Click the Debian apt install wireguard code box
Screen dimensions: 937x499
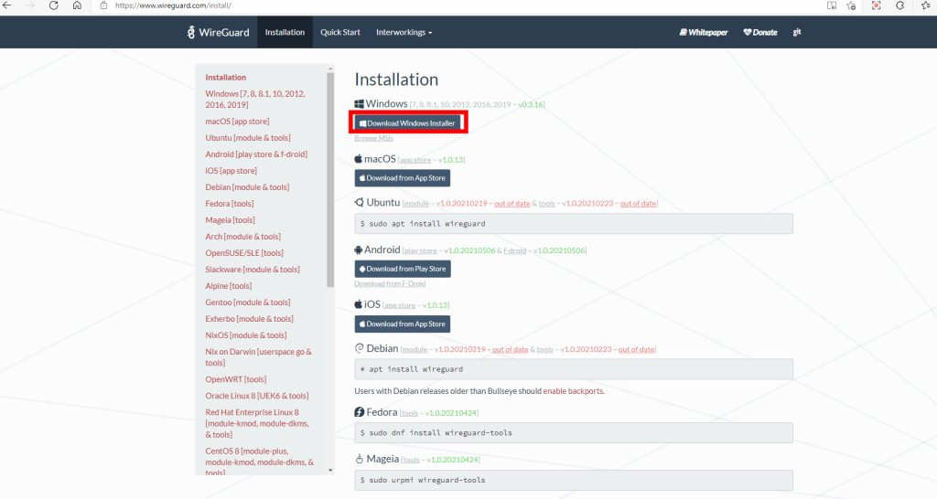(574, 369)
